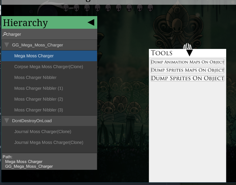Select Journal Moss Charger(Clone)
This screenshot has height=185, width=236.
pos(42,132)
